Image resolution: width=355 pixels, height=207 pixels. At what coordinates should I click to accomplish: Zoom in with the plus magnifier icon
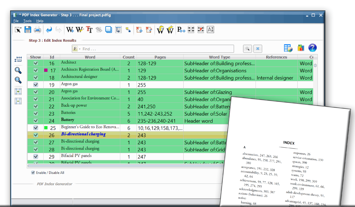(x=18, y=70)
